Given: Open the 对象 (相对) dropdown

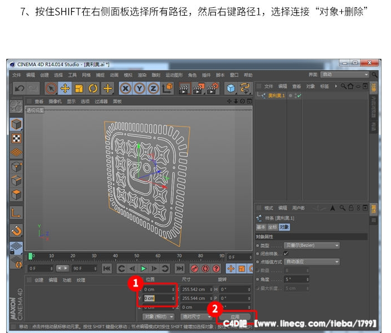Looking at the screenshot, I should coord(158,317).
